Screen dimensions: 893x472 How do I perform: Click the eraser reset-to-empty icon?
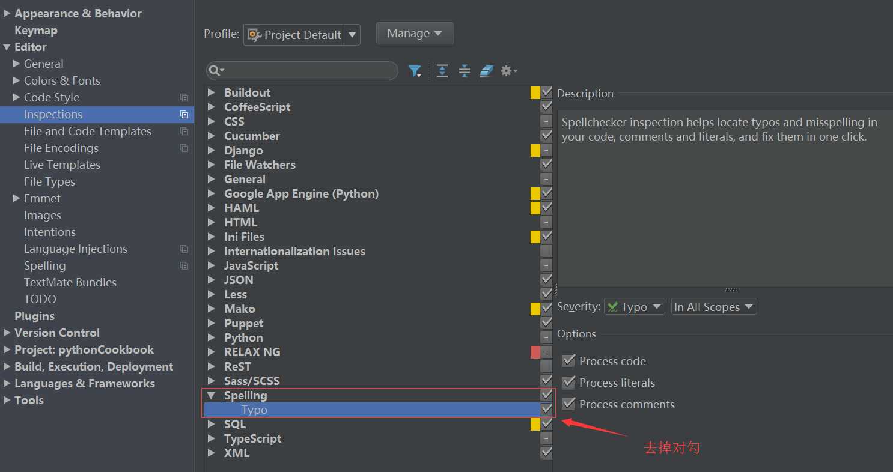486,71
